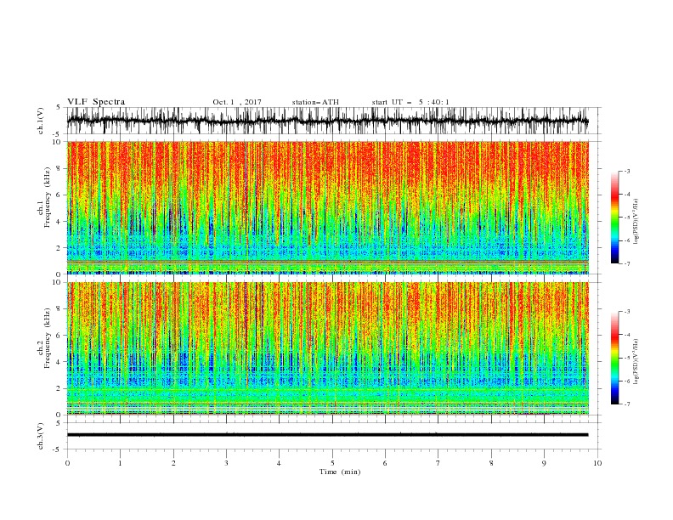Click the date label 'Oct. 1 , 2017'

[237, 102]
